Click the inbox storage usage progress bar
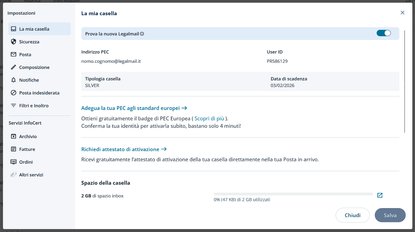The height and width of the screenshot is (232, 415). click(x=293, y=194)
